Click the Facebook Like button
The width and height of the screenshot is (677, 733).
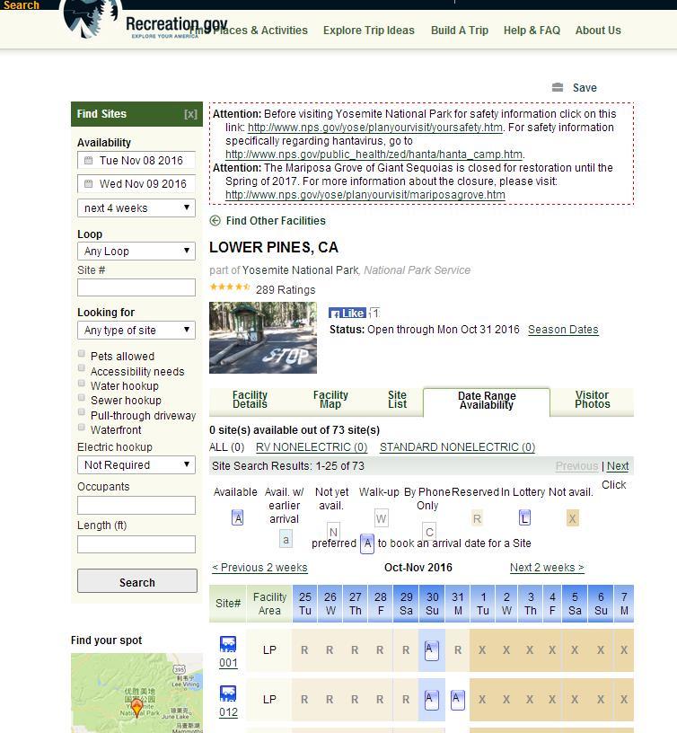coord(347,314)
